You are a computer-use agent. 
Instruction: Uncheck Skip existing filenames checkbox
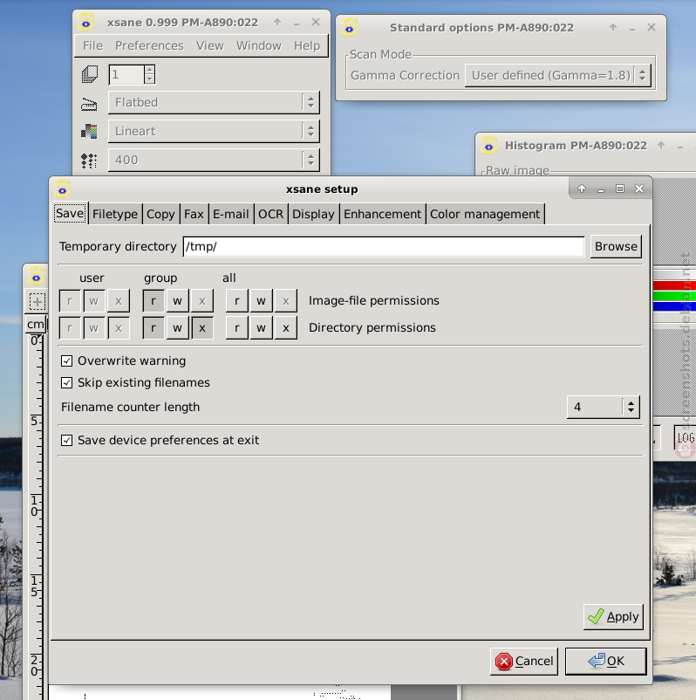(x=66, y=382)
